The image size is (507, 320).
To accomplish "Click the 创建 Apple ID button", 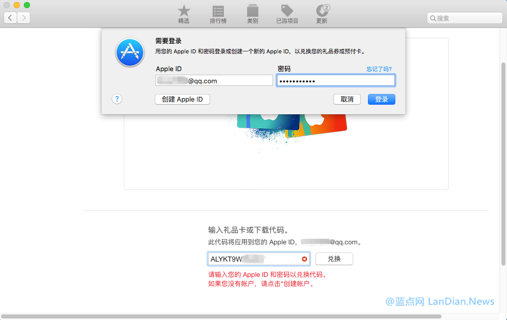I will [x=182, y=99].
